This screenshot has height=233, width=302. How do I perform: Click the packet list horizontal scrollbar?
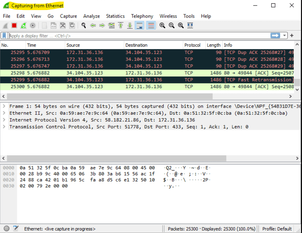[110, 96]
